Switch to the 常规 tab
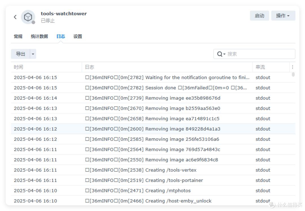 (18, 36)
